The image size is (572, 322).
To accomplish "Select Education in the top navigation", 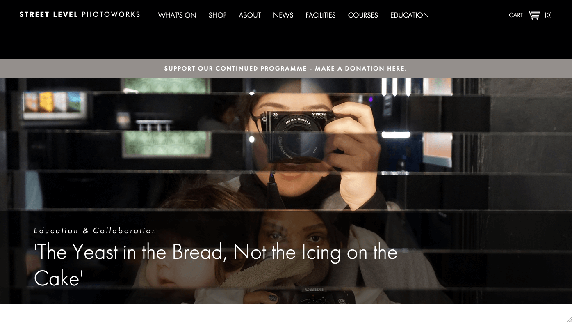I will (x=409, y=15).
